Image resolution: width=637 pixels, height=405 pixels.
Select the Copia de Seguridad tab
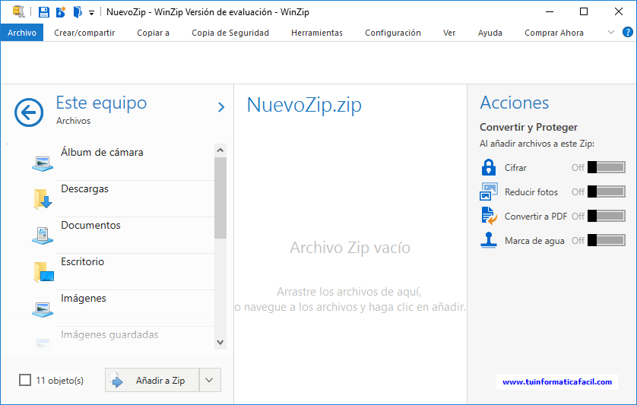(230, 33)
